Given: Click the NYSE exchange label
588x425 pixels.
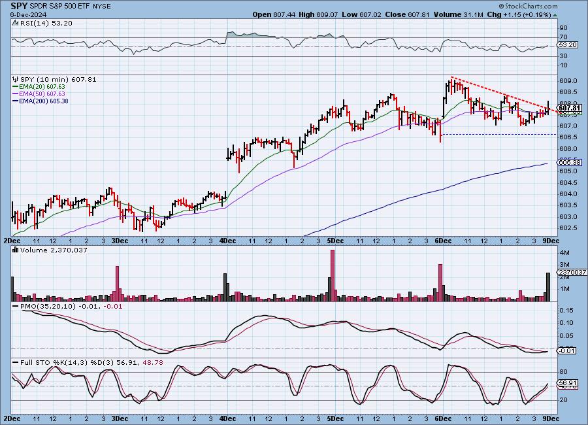Looking at the screenshot, I should [102, 7].
